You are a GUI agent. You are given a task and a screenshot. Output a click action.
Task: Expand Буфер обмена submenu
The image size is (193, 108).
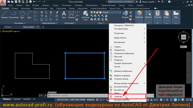click(x=128, y=38)
